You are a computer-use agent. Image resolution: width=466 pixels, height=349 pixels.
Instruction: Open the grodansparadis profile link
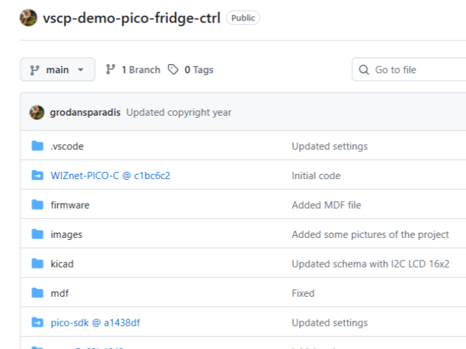(x=85, y=112)
